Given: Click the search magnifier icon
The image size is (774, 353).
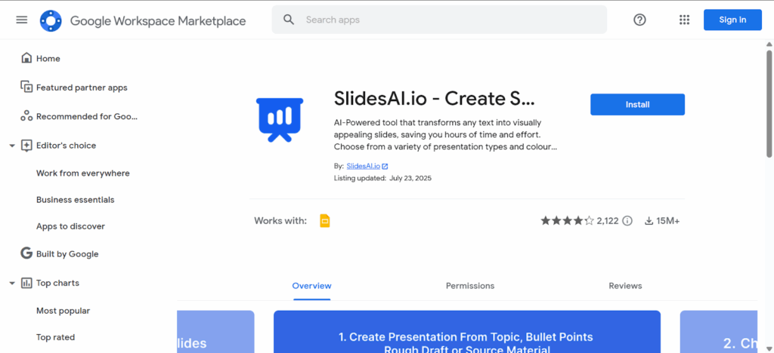Looking at the screenshot, I should click(289, 20).
